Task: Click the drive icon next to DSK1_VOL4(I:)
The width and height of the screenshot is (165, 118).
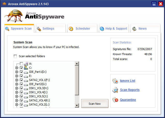Action: click(x=26, y=93)
